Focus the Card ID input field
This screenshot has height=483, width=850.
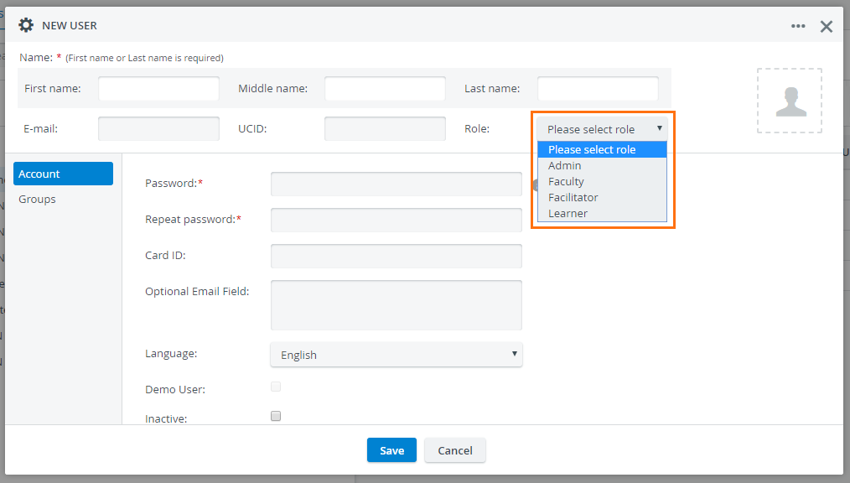point(396,256)
